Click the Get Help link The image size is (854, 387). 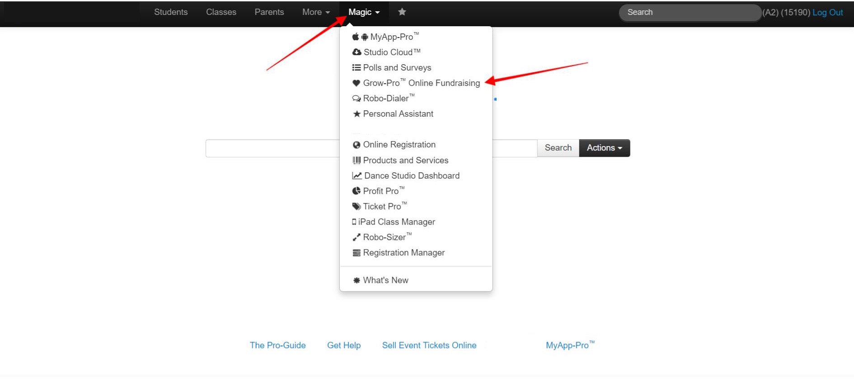344,345
